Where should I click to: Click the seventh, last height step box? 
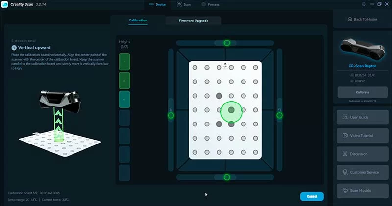click(124, 173)
